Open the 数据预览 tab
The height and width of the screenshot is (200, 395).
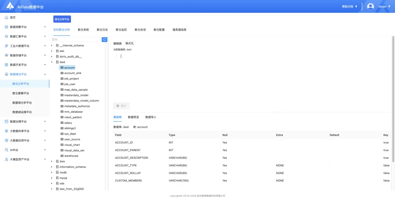pos(133,117)
